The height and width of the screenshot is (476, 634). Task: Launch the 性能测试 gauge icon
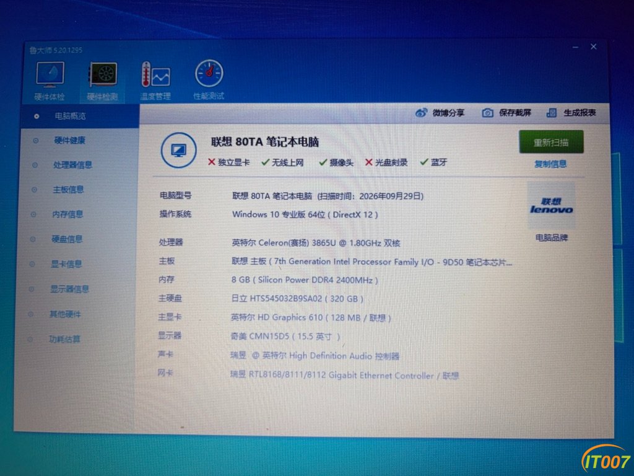tap(209, 74)
